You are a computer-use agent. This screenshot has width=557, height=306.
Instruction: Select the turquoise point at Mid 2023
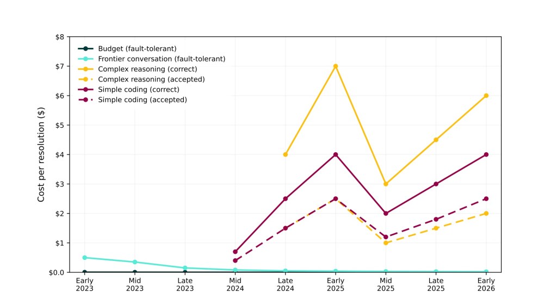tap(135, 262)
